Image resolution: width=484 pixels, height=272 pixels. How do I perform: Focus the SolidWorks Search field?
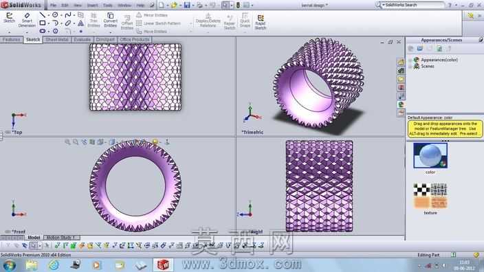pos(415,5)
